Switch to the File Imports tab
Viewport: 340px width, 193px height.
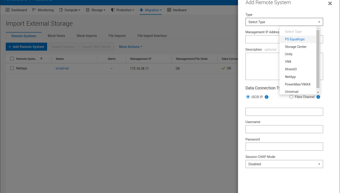[x=117, y=36]
